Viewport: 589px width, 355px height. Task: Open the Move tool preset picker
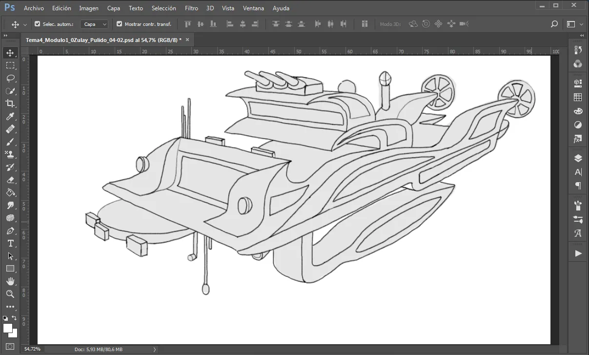pos(25,24)
